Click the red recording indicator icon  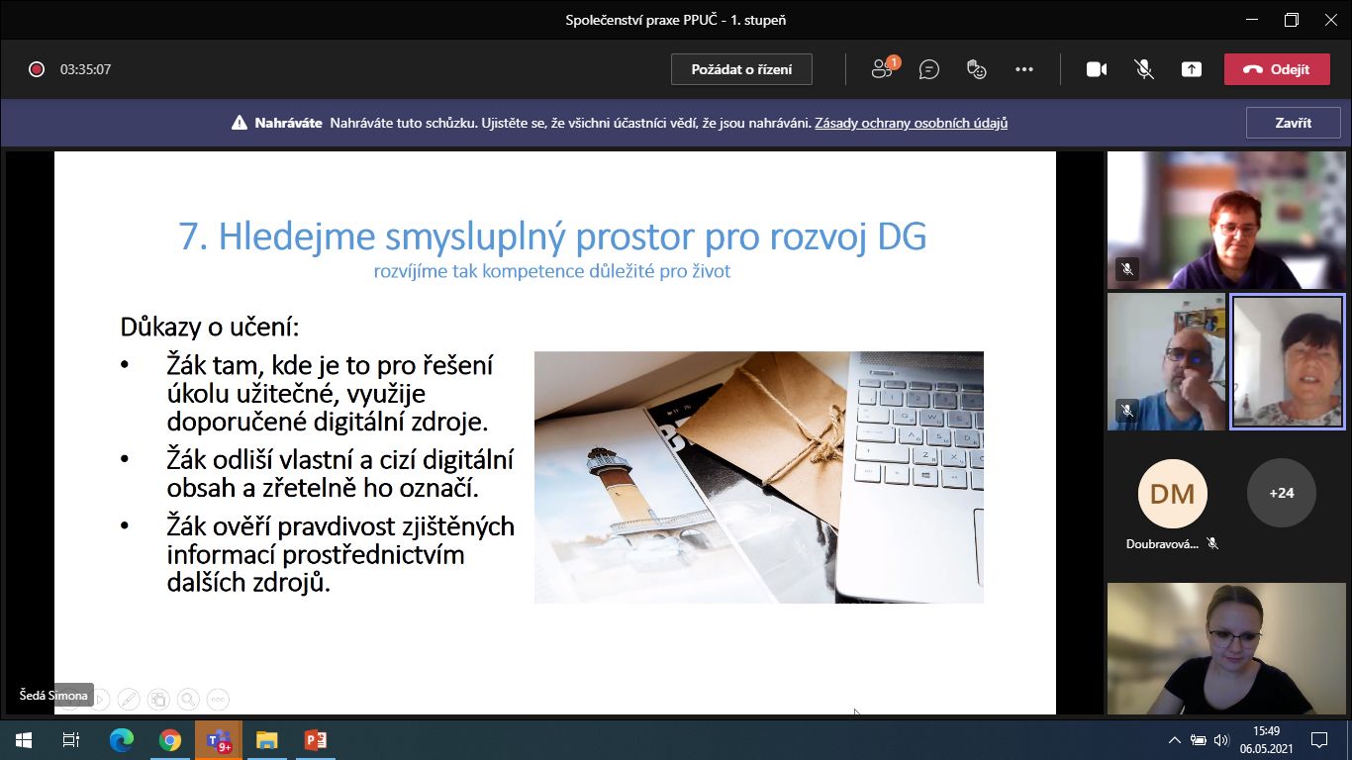tap(37, 69)
